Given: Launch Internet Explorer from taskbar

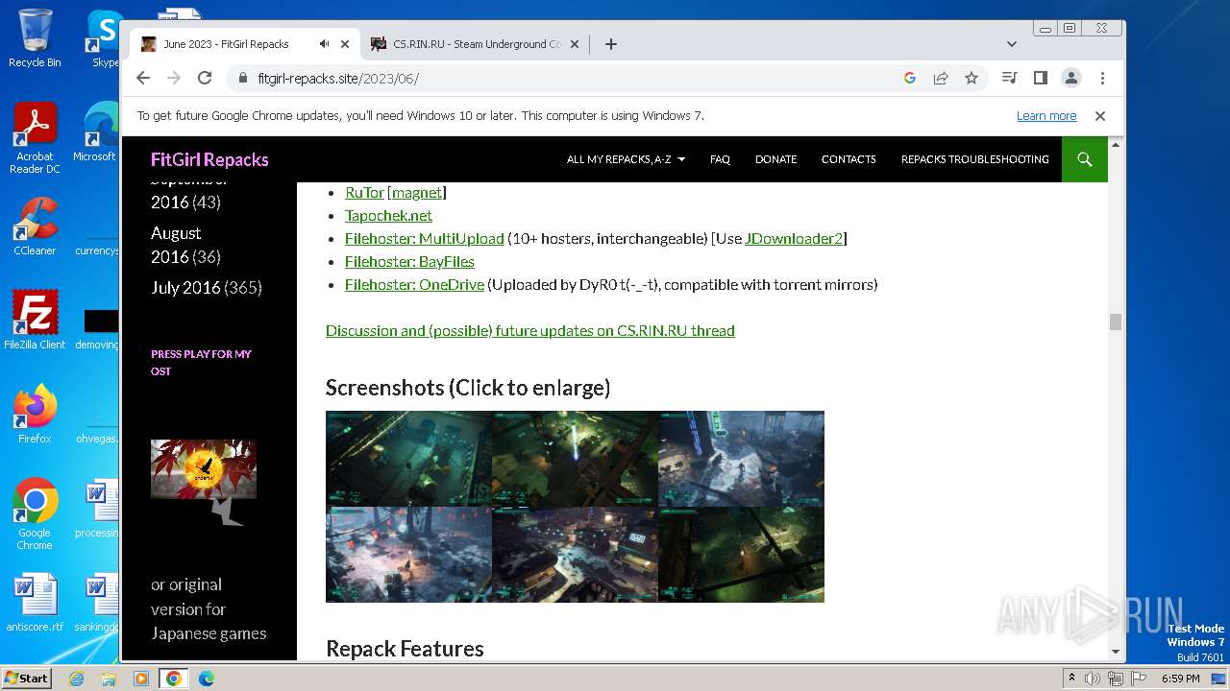Looking at the screenshot, I should [x=77, y=679].
